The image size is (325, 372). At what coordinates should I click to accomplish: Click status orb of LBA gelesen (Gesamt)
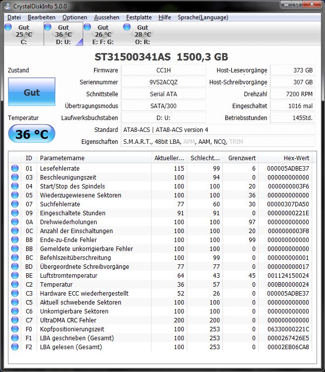[15, 347]
